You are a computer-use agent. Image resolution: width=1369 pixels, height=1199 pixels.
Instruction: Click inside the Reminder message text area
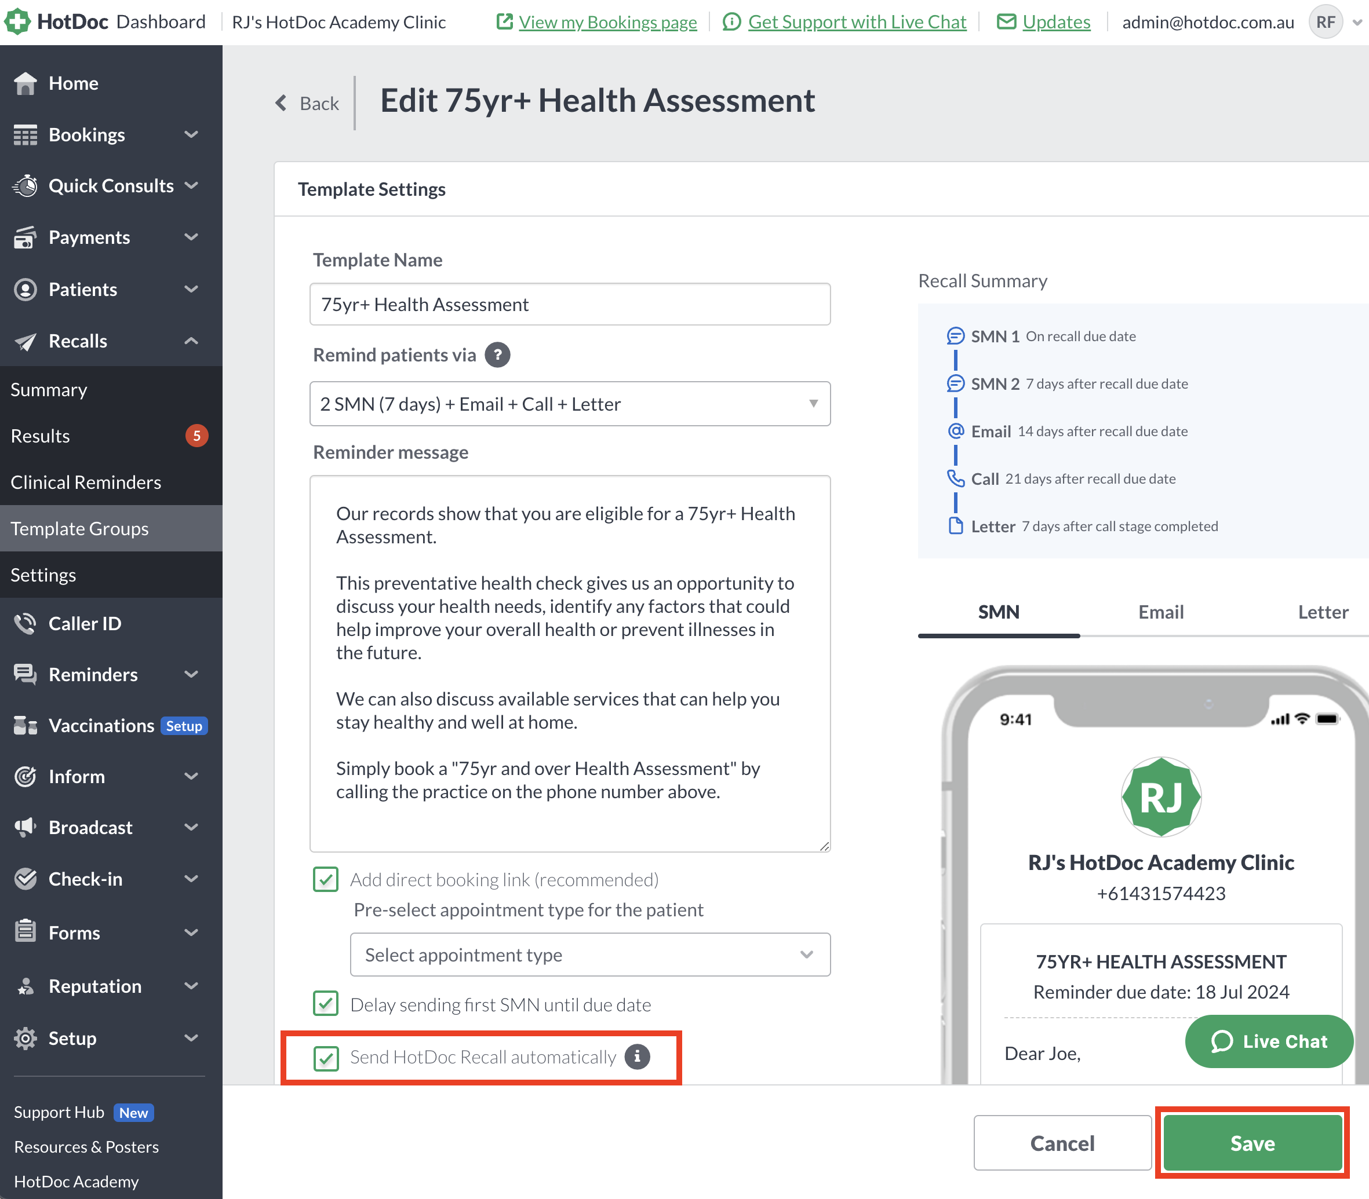point(570,663)
